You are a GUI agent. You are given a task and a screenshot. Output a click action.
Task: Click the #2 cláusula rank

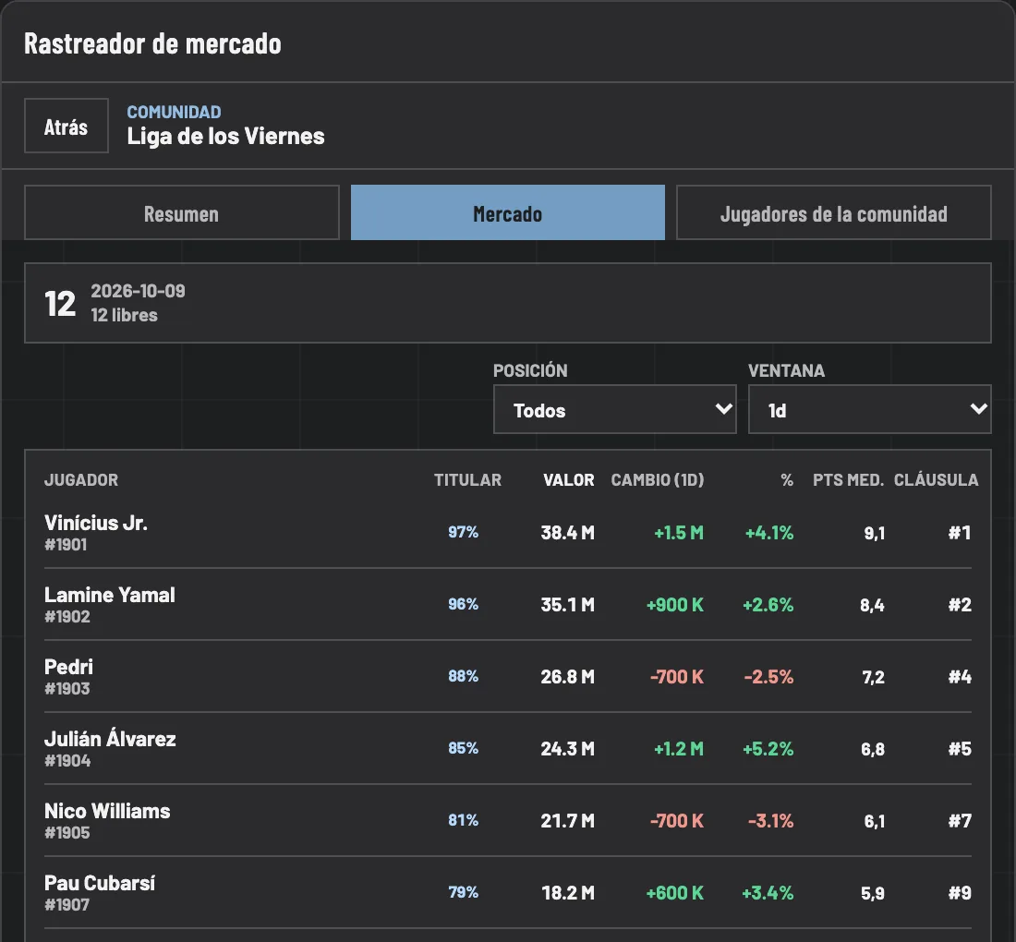(x=960, y=605)
